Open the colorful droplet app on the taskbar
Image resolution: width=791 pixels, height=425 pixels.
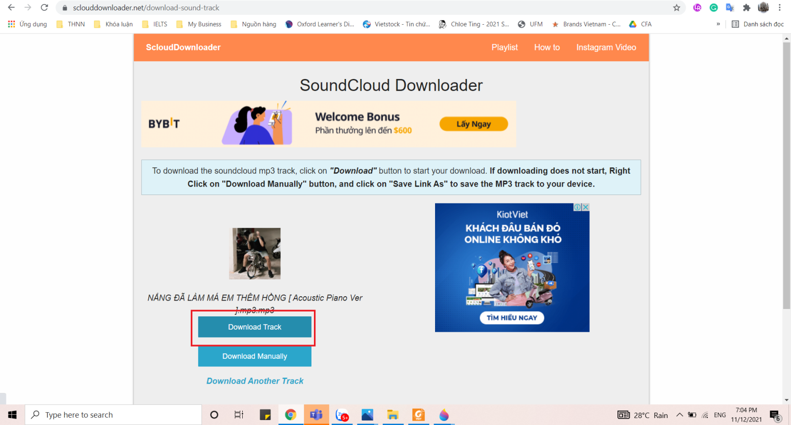click(444, 415)
